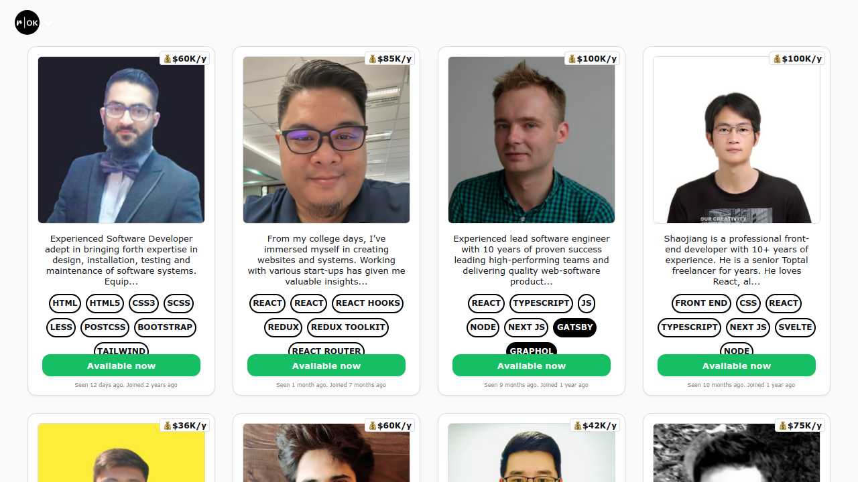Toggle the GATSBY skill tag
The width and height of the screenshot is (858, 482).
tap(575, 327)
